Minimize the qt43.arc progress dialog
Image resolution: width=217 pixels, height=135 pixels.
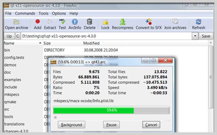pos(145,60)
